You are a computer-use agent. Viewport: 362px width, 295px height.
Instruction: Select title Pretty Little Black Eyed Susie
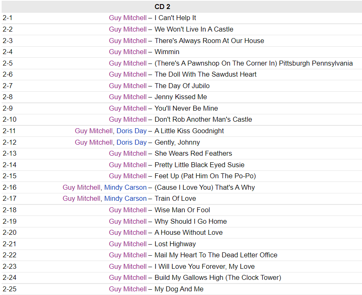pyautogui.click(x=200, y=165)
